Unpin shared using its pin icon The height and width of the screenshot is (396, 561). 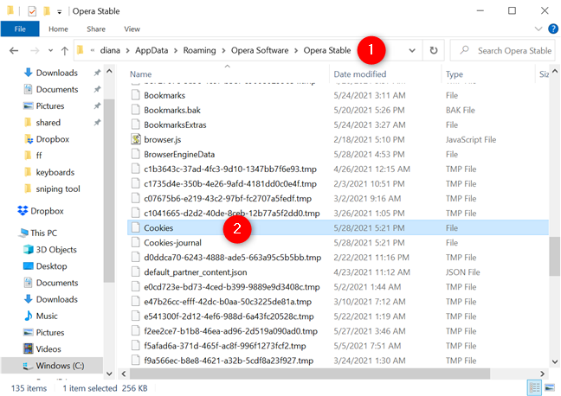(x=97, y=123)
